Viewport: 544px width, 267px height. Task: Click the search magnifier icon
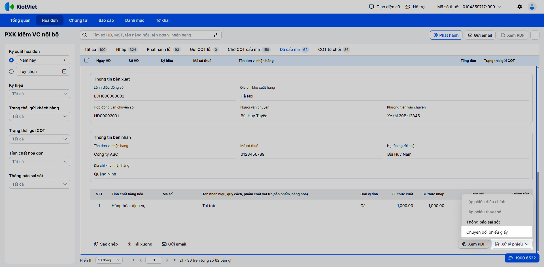point(85,35)
